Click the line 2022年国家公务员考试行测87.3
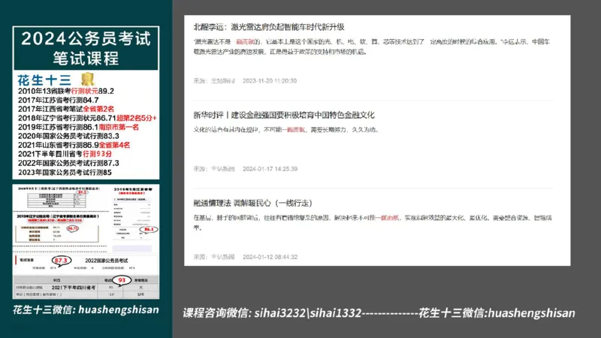The image size is (601, 338). 68,163
